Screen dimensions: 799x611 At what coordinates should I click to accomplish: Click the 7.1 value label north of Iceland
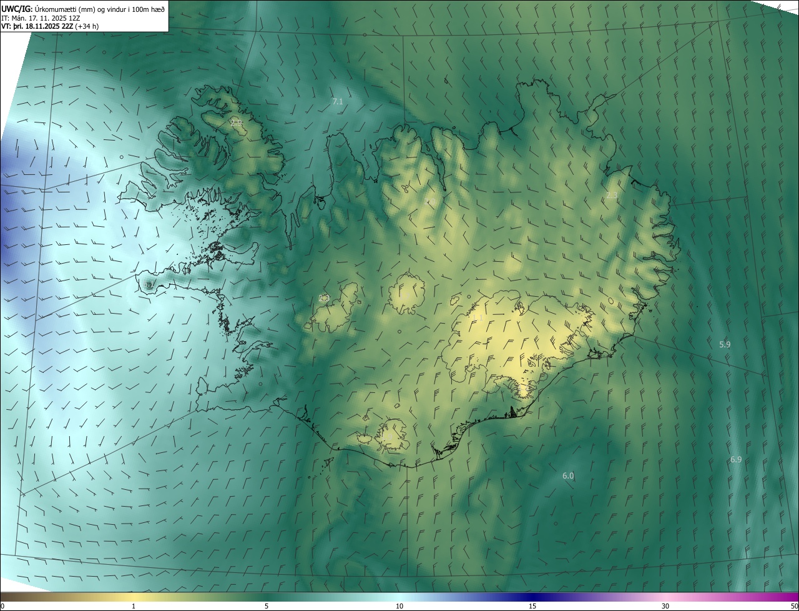tap(338, 101)
